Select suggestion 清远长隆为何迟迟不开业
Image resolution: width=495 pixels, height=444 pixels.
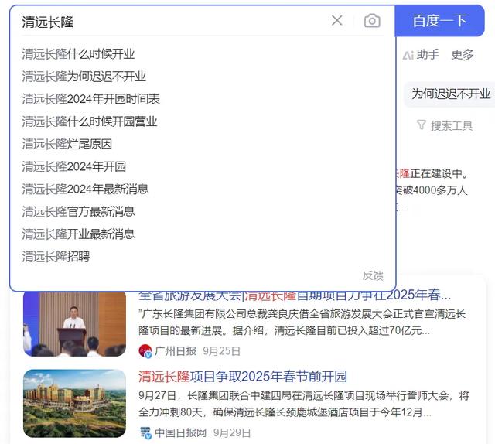click(84, 77)
